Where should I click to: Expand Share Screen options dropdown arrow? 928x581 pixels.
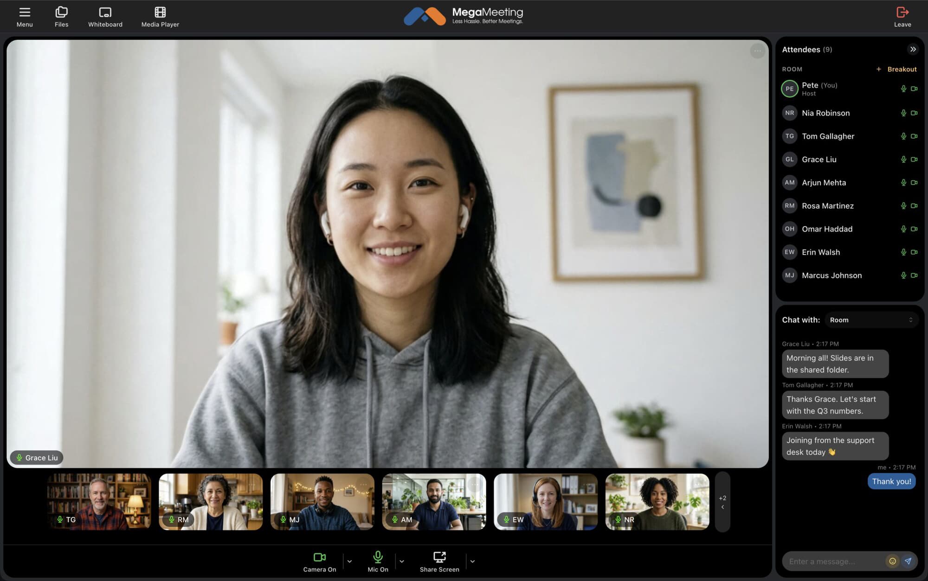(x=472, y=562)
